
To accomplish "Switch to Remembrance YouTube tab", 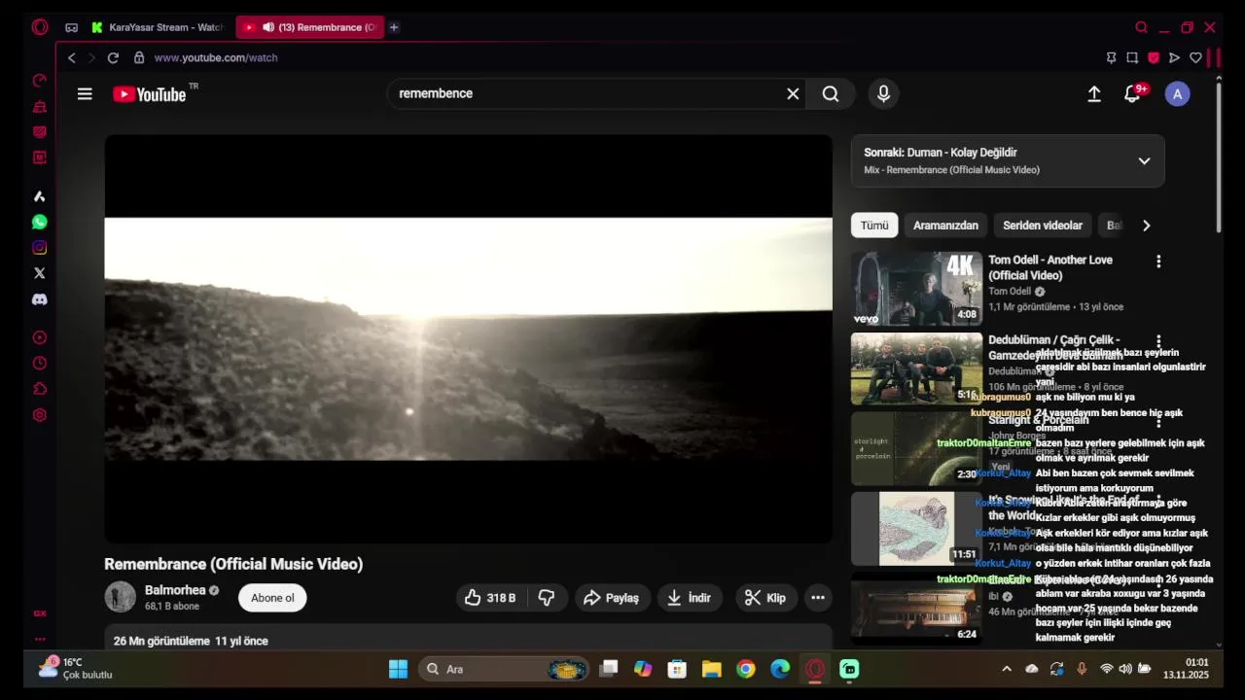I will click(x=309, y=27).
